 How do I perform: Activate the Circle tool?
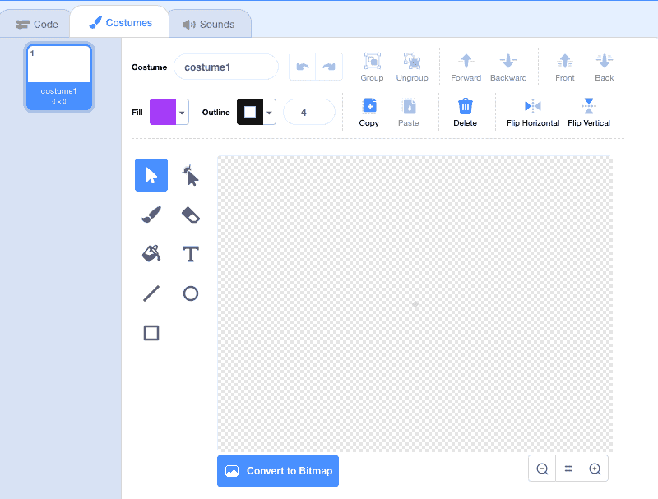tap(191, 293)
